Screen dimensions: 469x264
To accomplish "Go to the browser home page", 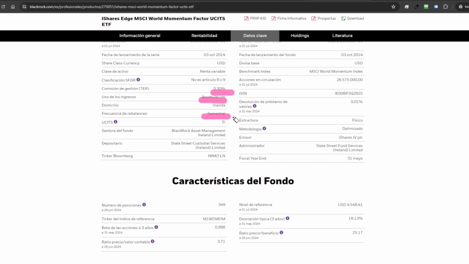I will 13,7.
